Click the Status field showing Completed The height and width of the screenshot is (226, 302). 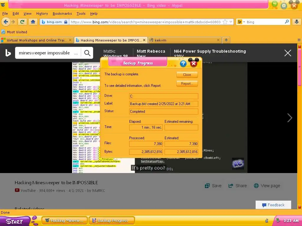coord(163,112)
